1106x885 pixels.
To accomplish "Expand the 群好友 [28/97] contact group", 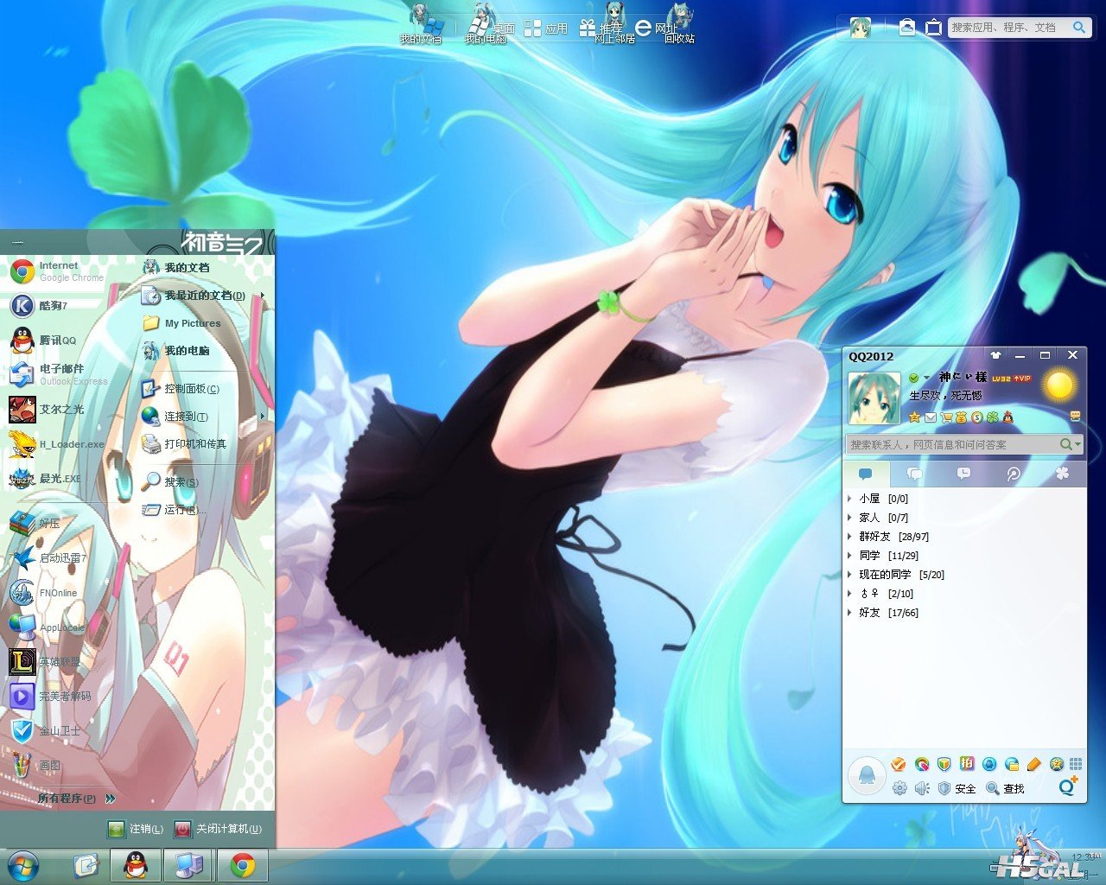I will pyautogui.click(x=893, y=537).
